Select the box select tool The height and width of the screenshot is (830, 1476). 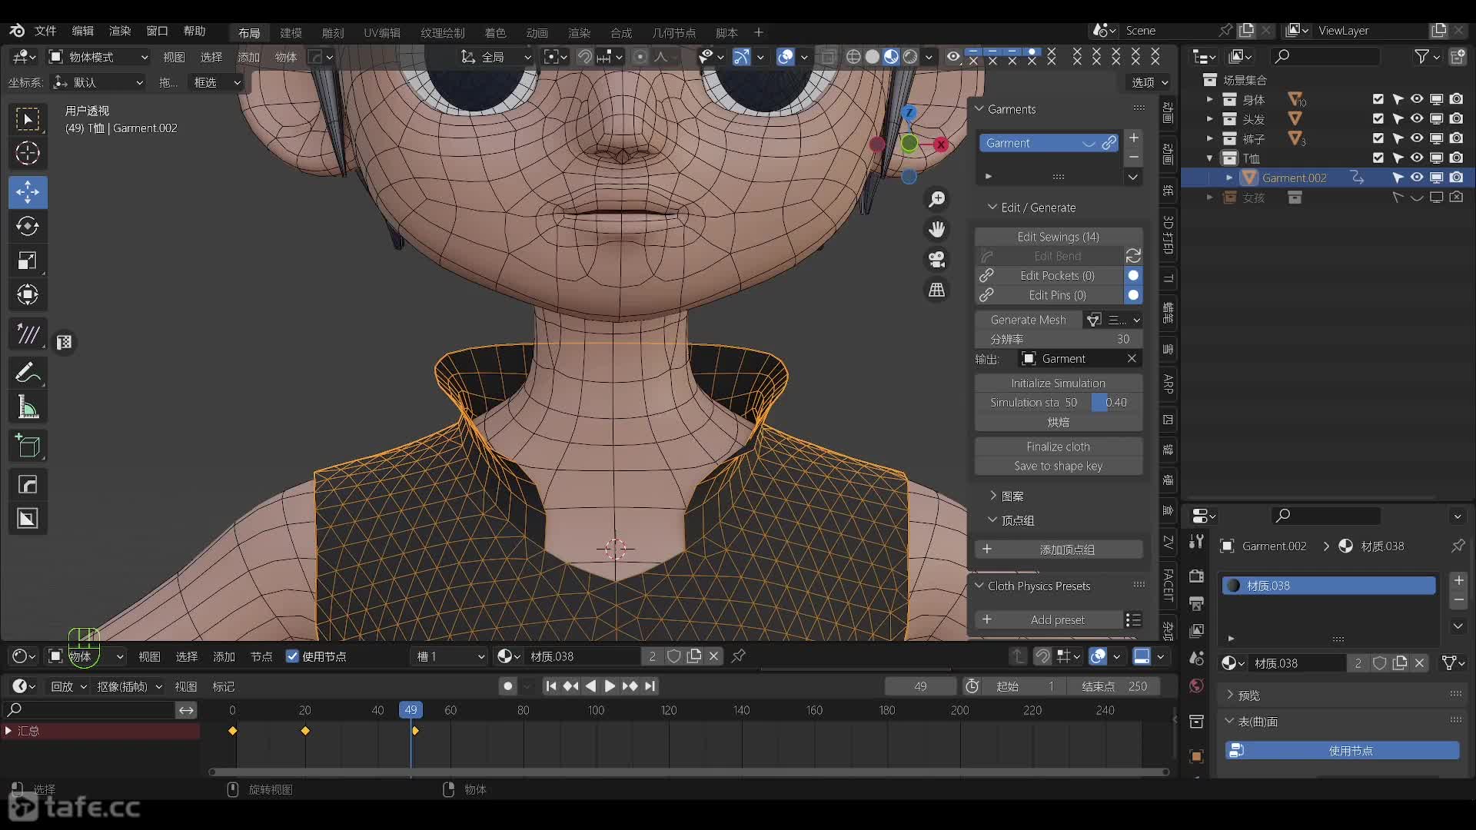[28, 119]
